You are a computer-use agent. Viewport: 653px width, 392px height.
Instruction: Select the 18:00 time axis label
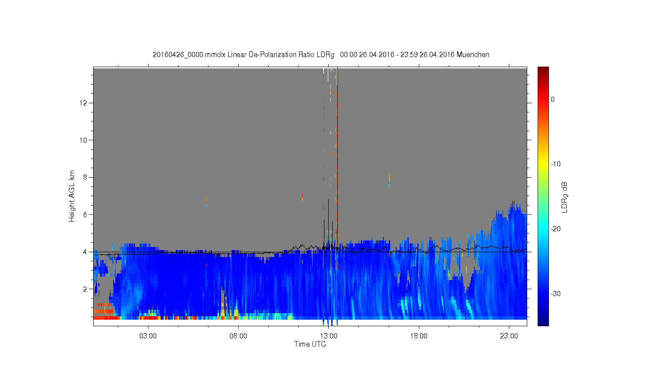[419, 336]
